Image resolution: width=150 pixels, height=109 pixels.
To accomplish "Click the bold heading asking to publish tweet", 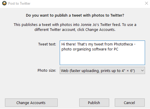I will (75, 15).
